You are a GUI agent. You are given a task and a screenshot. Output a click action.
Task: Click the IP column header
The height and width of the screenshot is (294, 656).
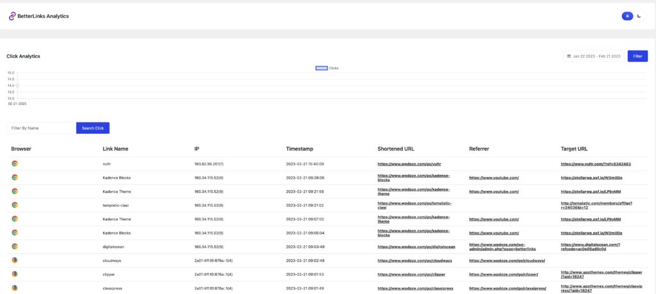[197, 149]
